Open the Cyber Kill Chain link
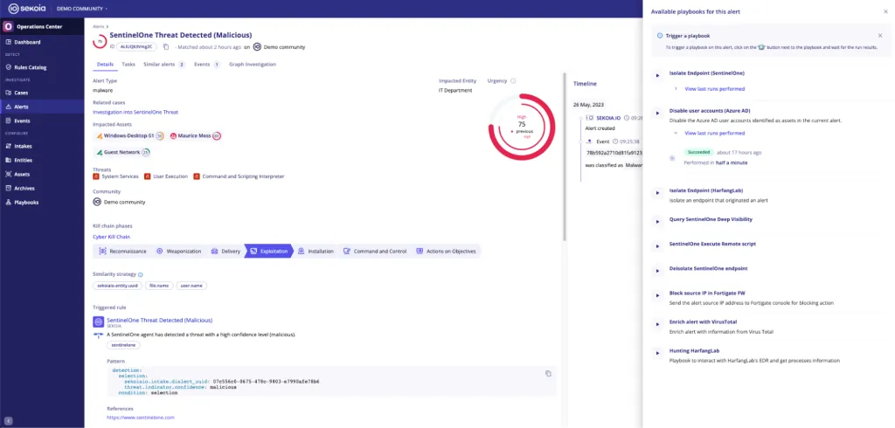 click(111, 237)
